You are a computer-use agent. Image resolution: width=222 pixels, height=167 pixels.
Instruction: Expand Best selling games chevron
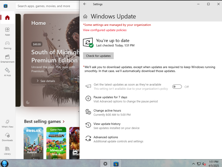point(64,122)
